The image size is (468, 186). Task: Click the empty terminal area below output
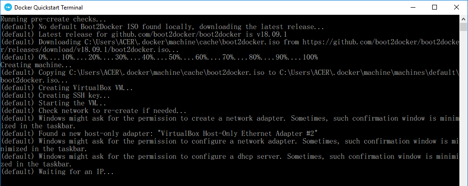point(230,181)
